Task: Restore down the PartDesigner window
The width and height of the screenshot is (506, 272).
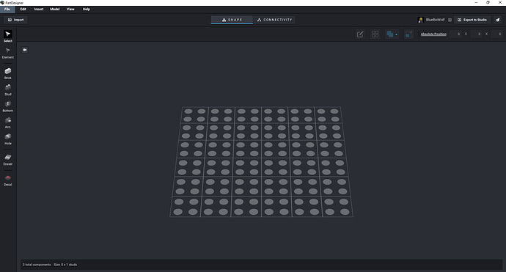Action: point(488,3)
